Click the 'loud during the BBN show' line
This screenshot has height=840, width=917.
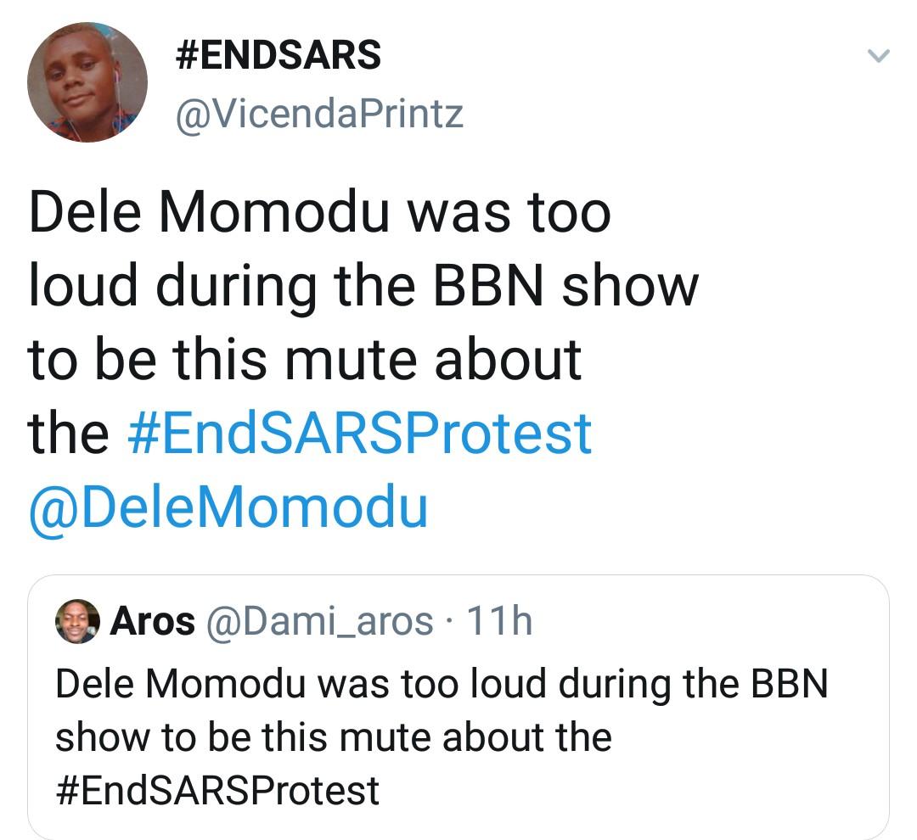tap(363, 287)
